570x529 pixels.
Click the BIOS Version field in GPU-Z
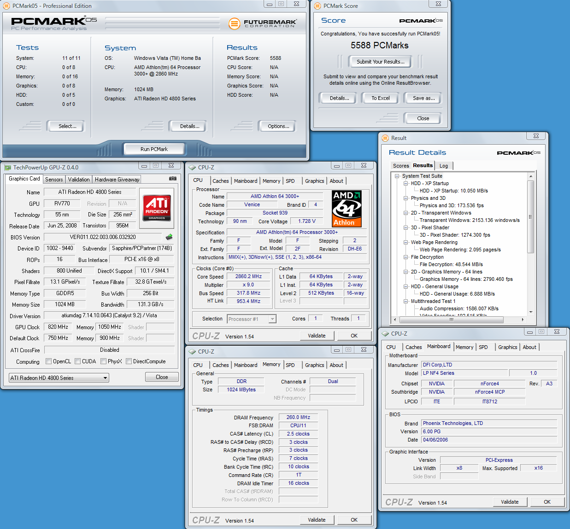[x=103, y=237]
